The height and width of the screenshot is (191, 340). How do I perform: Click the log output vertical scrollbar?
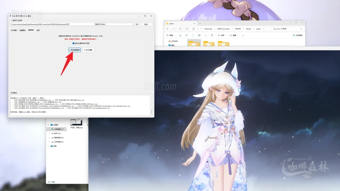(x=152, y=104)
